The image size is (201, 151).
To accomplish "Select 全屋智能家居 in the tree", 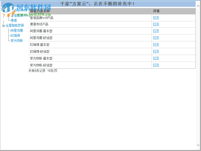I will tap(15, 25).
